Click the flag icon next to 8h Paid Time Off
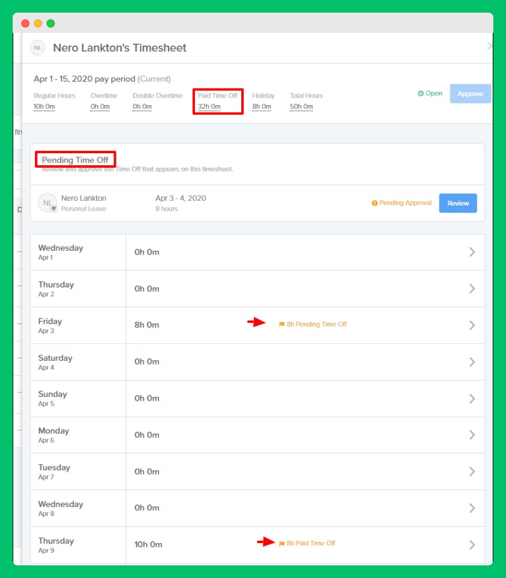The height and width of the screenshot is (578, 506). (282, 543)
